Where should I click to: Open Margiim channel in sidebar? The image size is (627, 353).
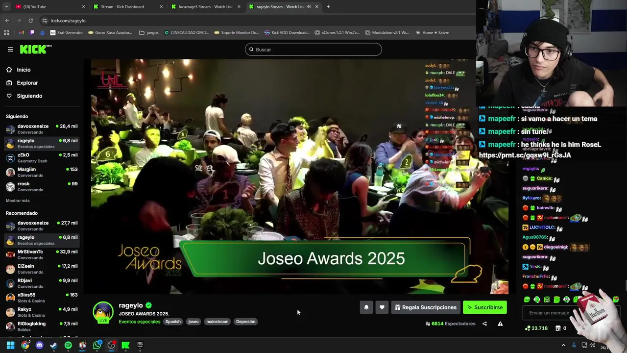42,172
